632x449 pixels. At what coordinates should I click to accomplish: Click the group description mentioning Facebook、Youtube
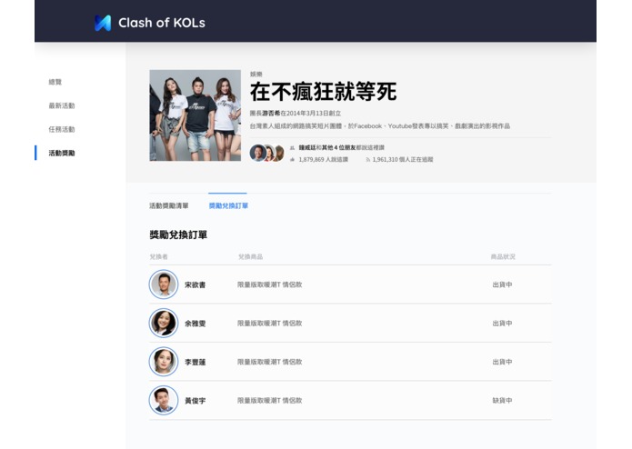click(x=380, y=126)
